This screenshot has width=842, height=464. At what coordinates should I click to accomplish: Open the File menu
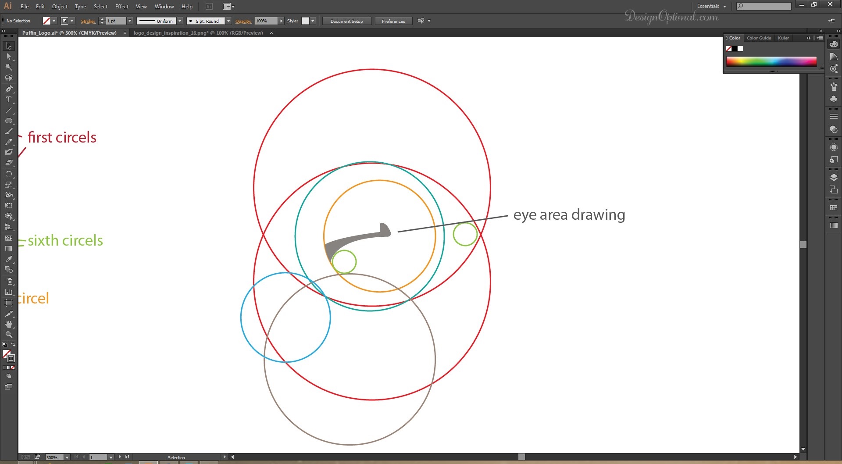click(25, 7)
